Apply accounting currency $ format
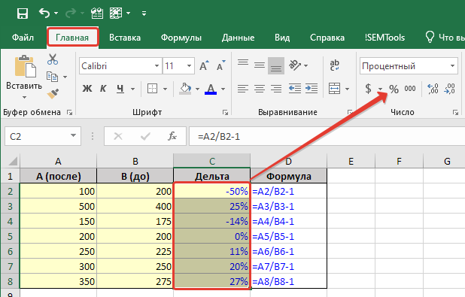465x297 pixels. [368, 88]
